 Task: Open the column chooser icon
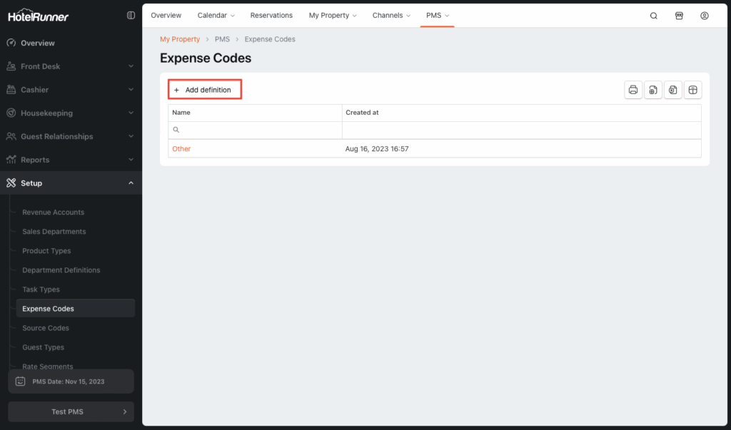coord(692,90)
